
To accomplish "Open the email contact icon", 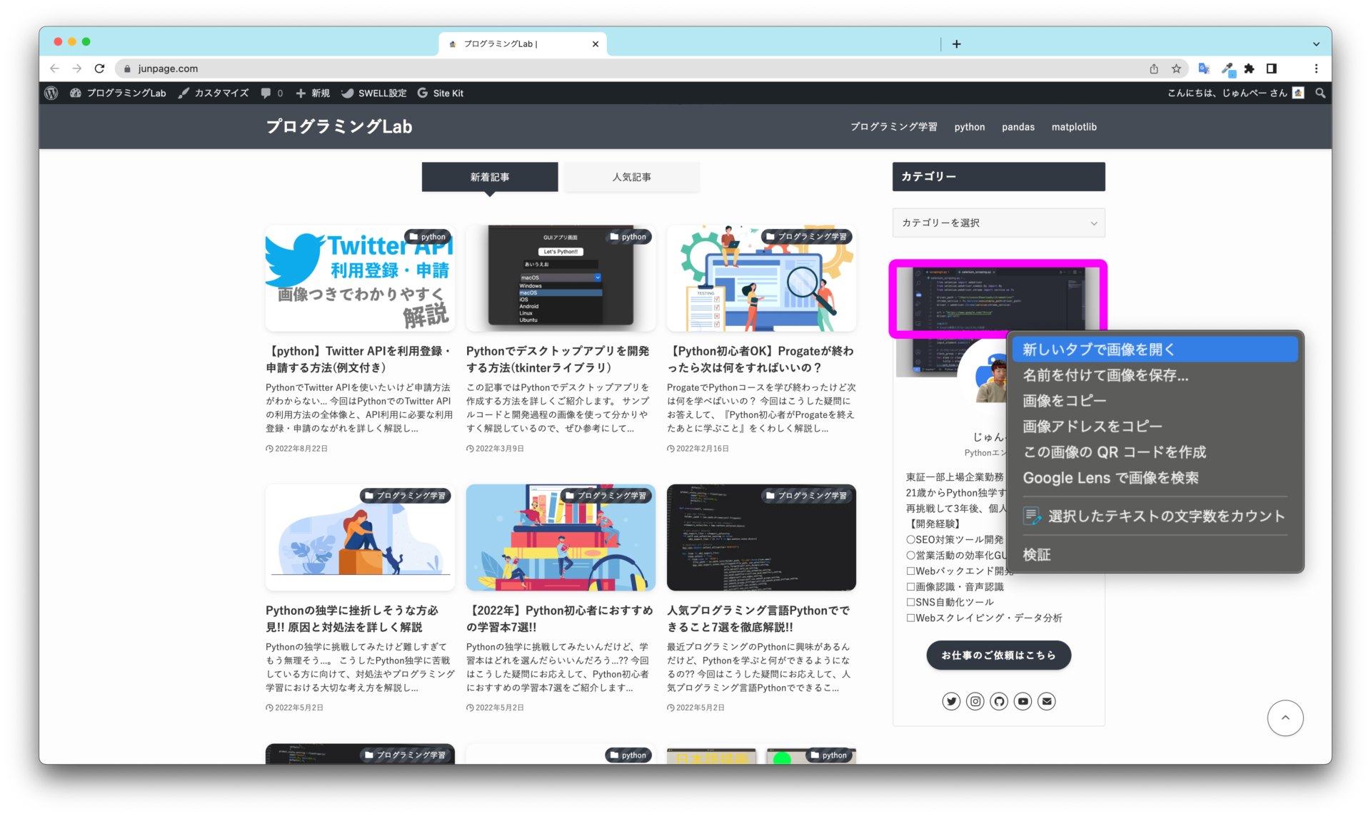I will click(1047, 701).
